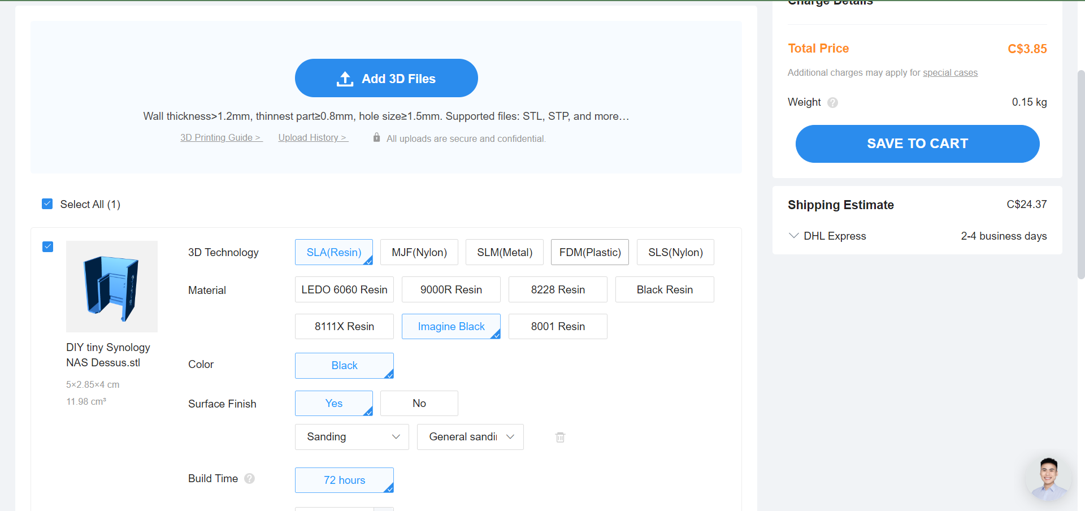Choose the 8228 Resin material
Image resolution: width=1085 pixels, height=511 pixels.
tap(558, 289)
